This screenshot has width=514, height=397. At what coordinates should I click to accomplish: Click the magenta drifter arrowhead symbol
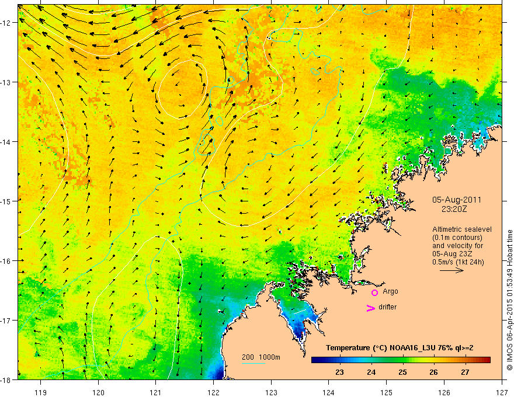click(371, 308)
